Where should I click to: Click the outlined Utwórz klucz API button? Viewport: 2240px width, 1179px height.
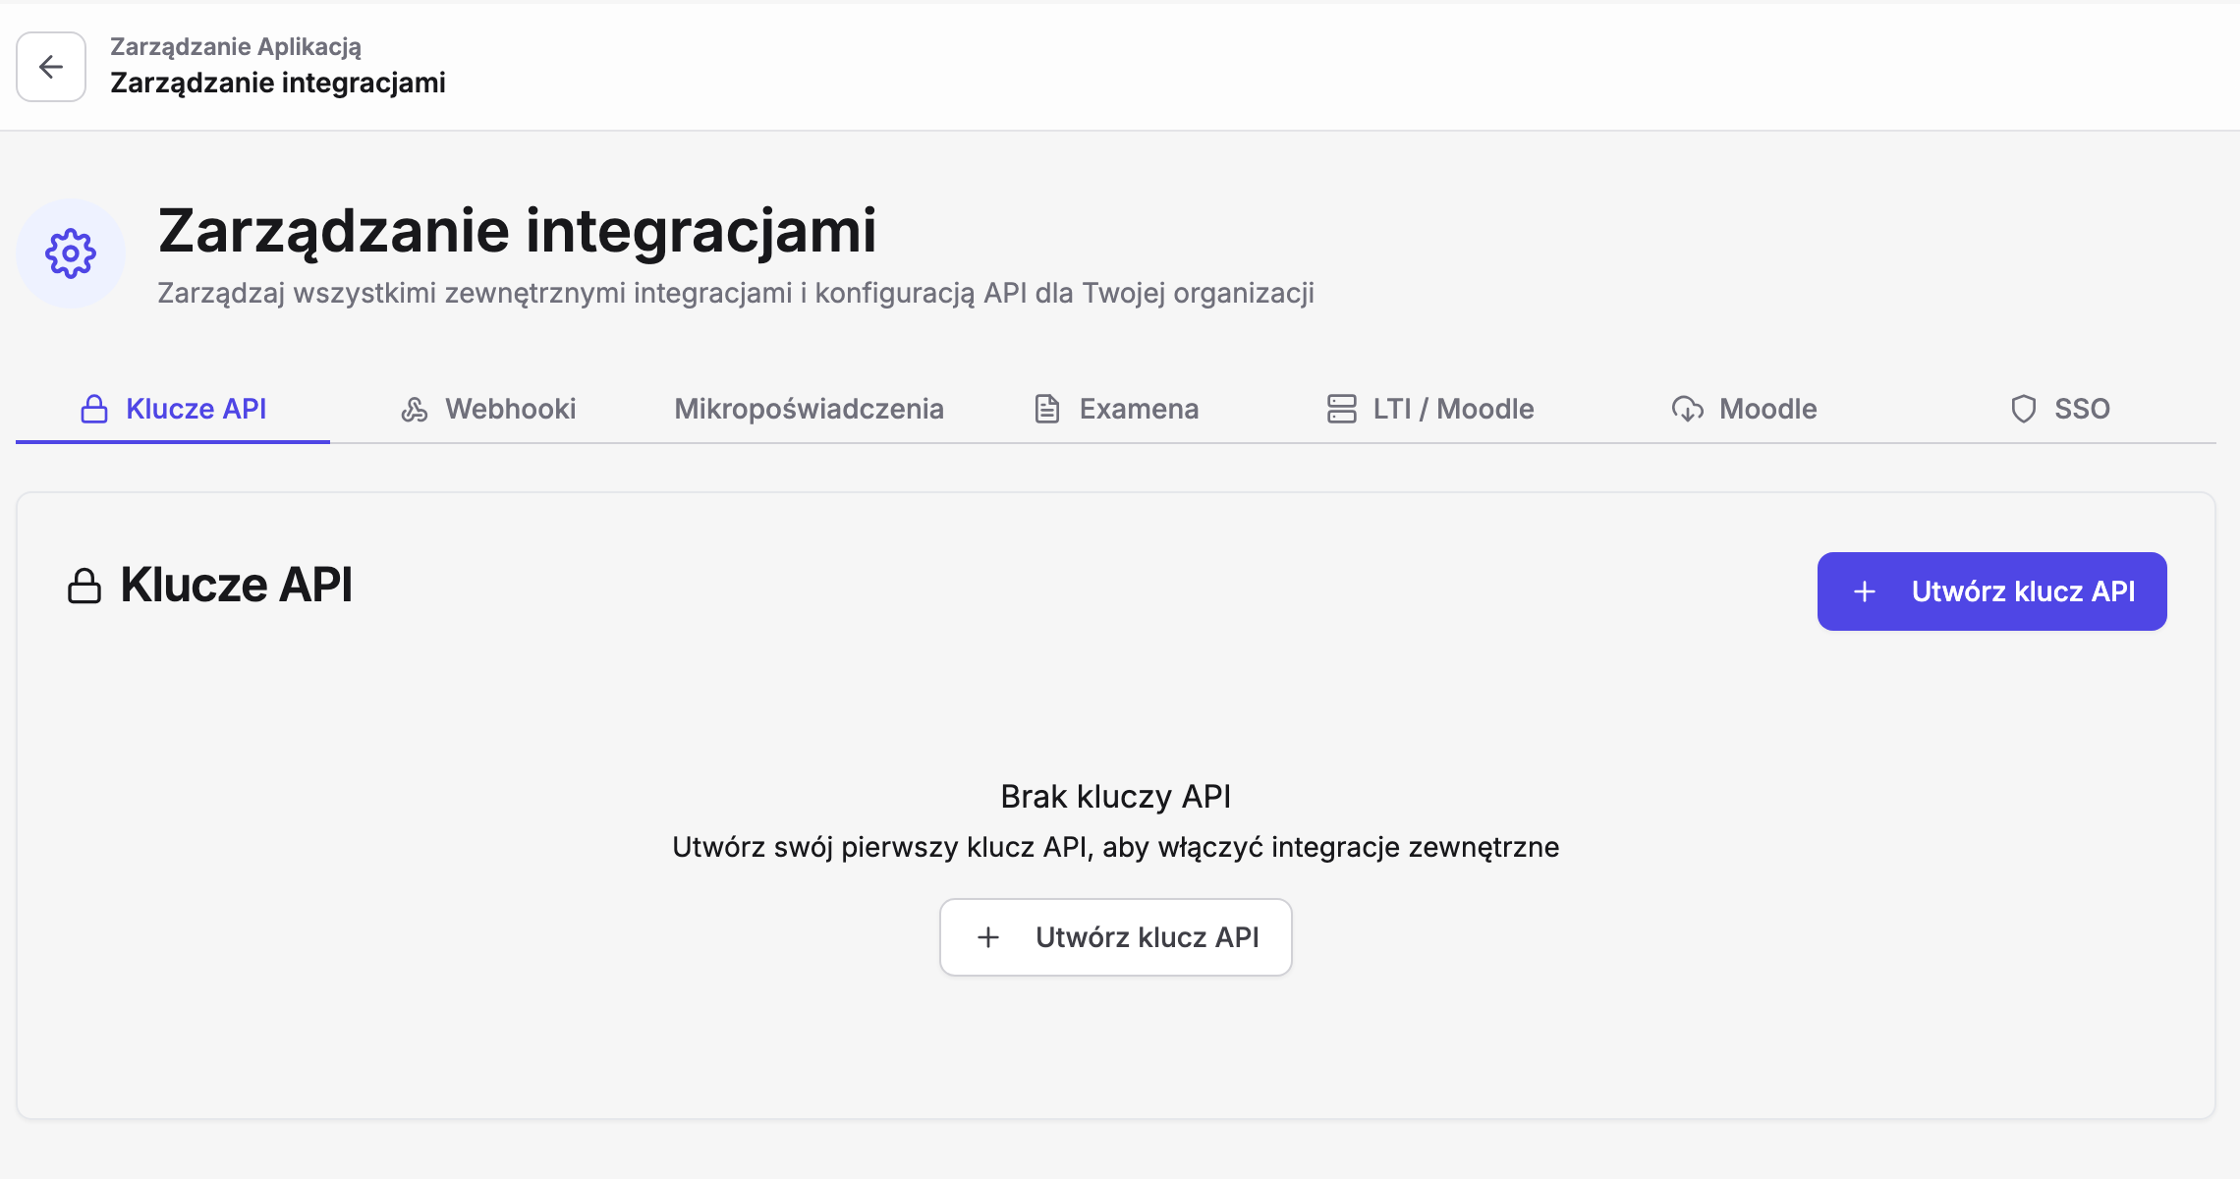[1116, 937]
